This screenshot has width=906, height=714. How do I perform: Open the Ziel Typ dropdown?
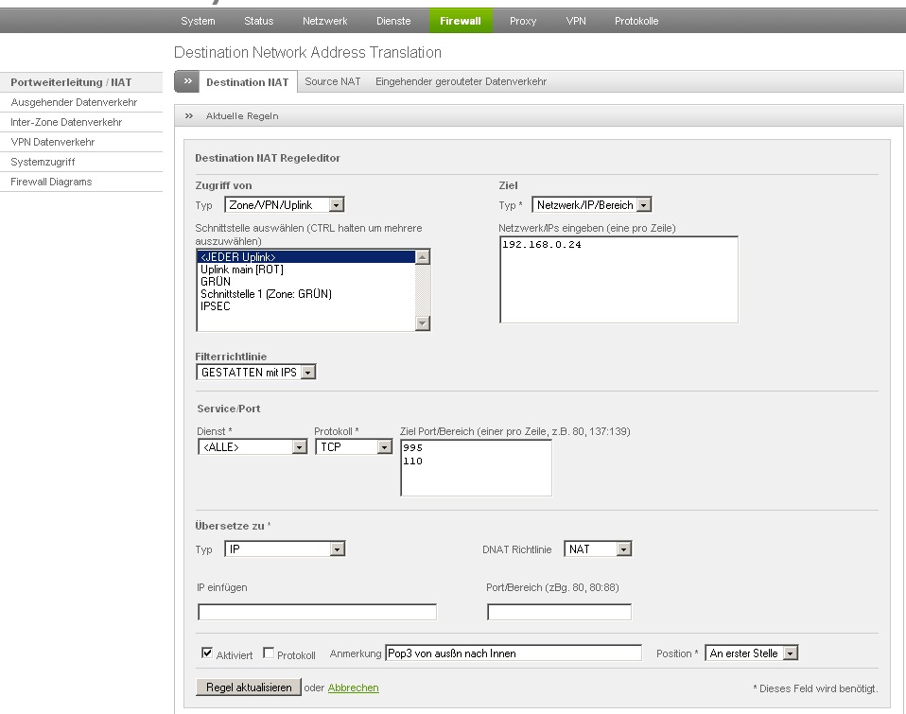coord(592,204)
